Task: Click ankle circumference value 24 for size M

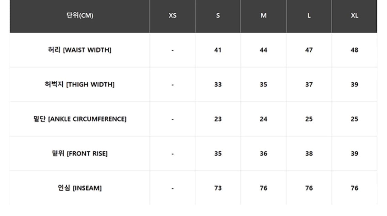Action: click(263, 119)
